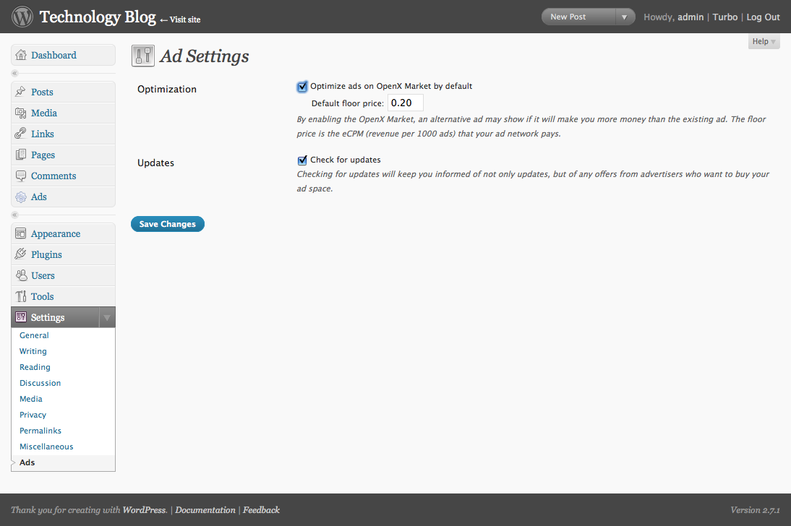The height and width of the screenshot is (526, 791).
Task: Open the New Post dropdown arrow
Action: click(x=624, y=17)
